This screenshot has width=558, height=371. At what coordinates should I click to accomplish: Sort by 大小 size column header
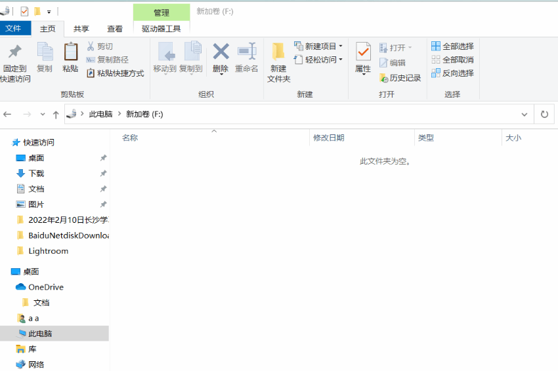click(530, 138)
